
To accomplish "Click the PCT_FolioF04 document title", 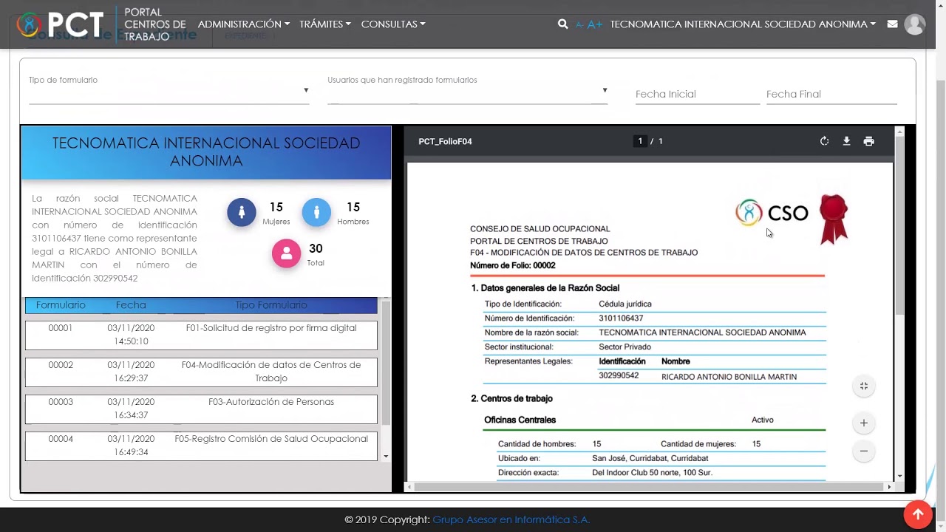I will [x=445, y=141].
